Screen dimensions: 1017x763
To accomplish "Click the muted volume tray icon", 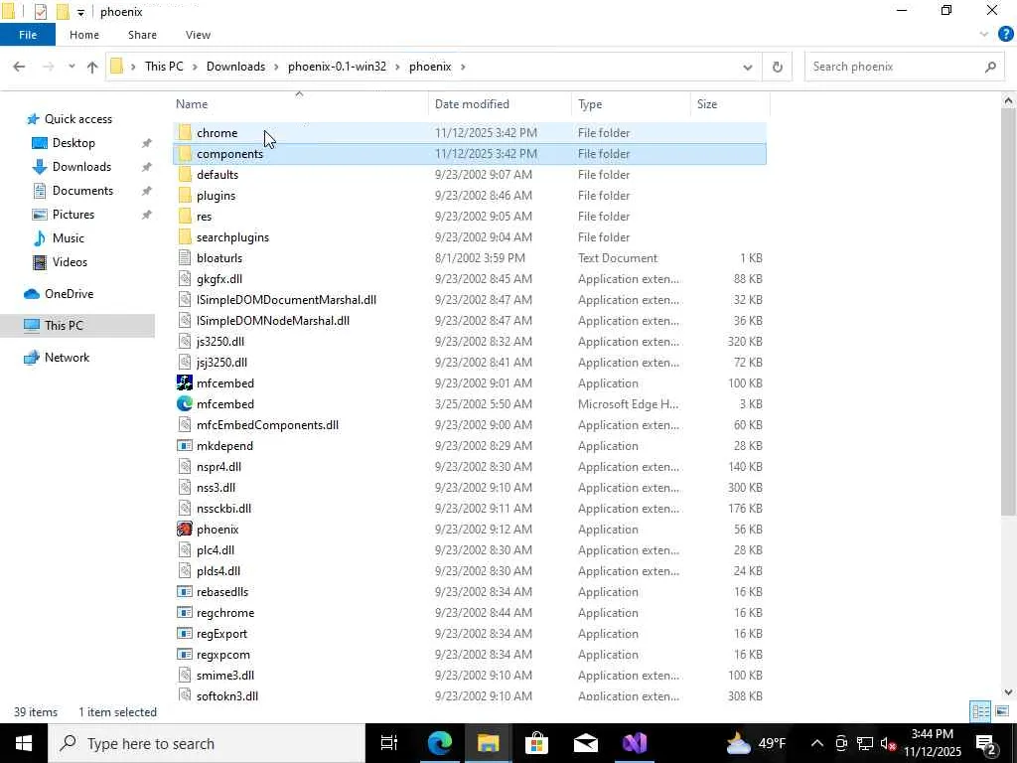I will coord(888,743).
